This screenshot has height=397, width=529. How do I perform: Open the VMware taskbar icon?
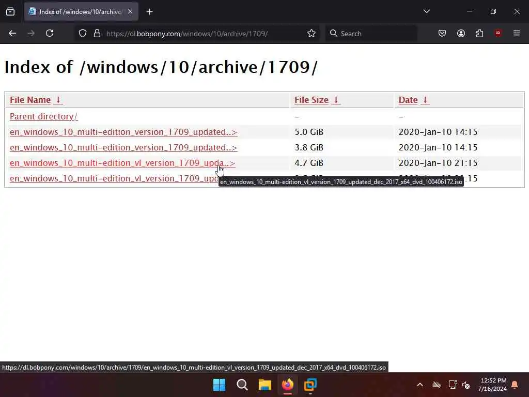[x=310, y=385]
